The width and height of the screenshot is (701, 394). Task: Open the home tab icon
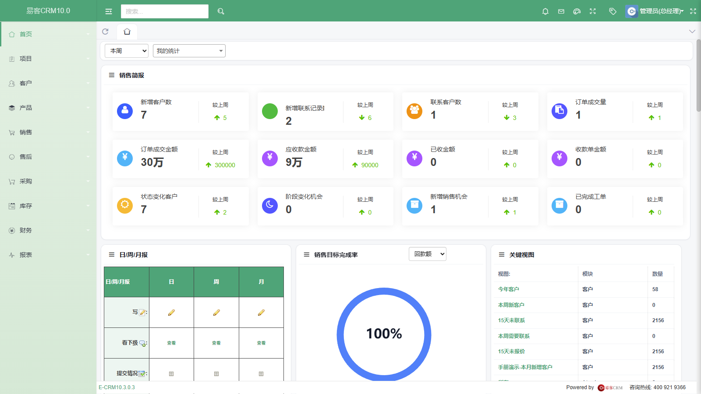point(127,32)
